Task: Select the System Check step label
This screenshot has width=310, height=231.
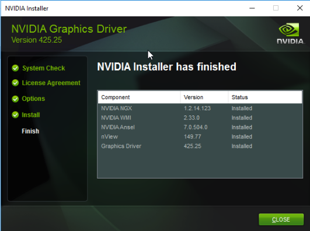Action: [x=44, y=68]
